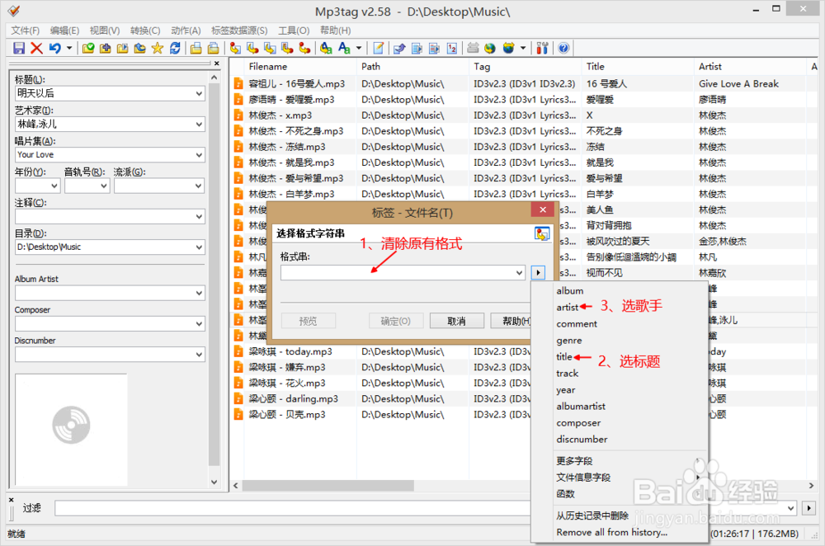Choose artist from the placeholder menu
The image size is (825, 546).
tap(568, 307)
